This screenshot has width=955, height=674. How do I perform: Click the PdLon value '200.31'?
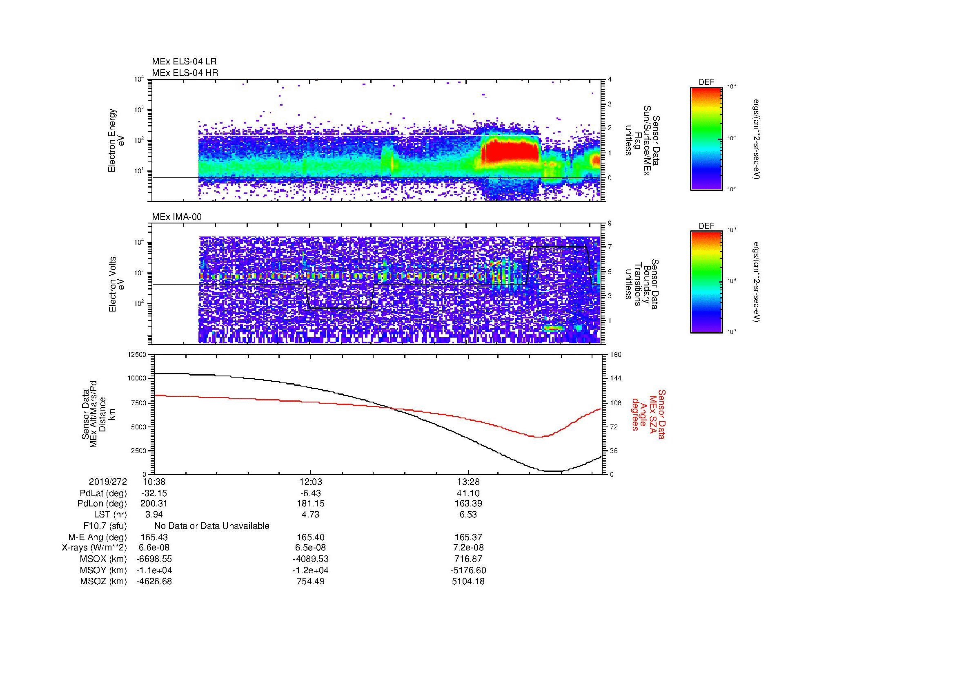coord(154,504)
